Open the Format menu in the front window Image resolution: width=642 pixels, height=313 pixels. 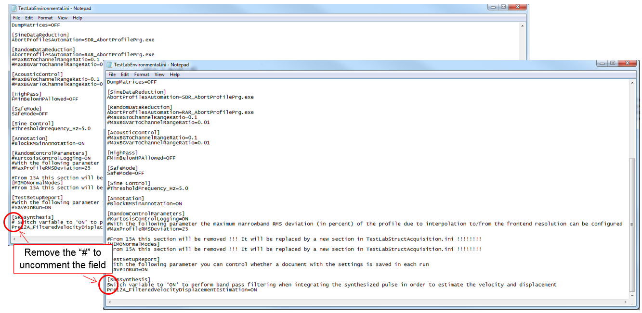142,75
